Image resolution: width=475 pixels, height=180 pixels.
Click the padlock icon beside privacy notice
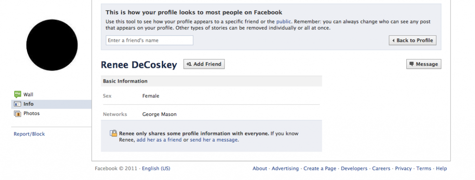click(x=113, y=133)
